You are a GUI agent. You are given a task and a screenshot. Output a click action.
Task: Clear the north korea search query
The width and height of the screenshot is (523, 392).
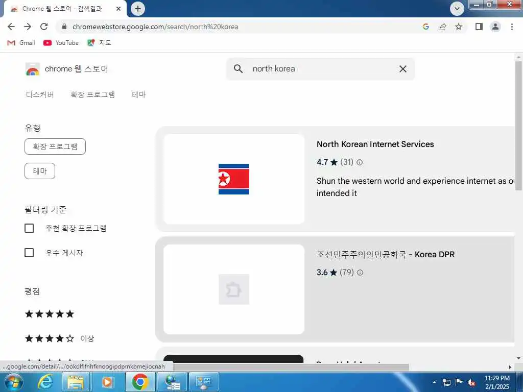coord(403,69)
